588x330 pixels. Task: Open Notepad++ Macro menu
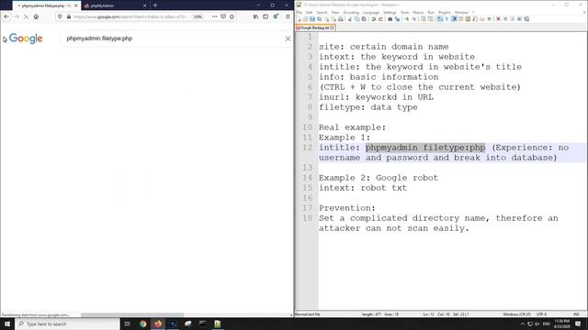tap(418, 12)
